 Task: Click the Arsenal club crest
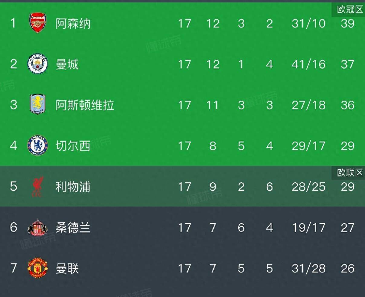[x=37, y=23]
